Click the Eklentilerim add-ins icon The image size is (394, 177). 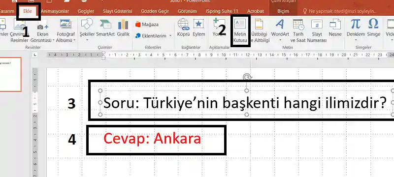(x=138, y=36)
